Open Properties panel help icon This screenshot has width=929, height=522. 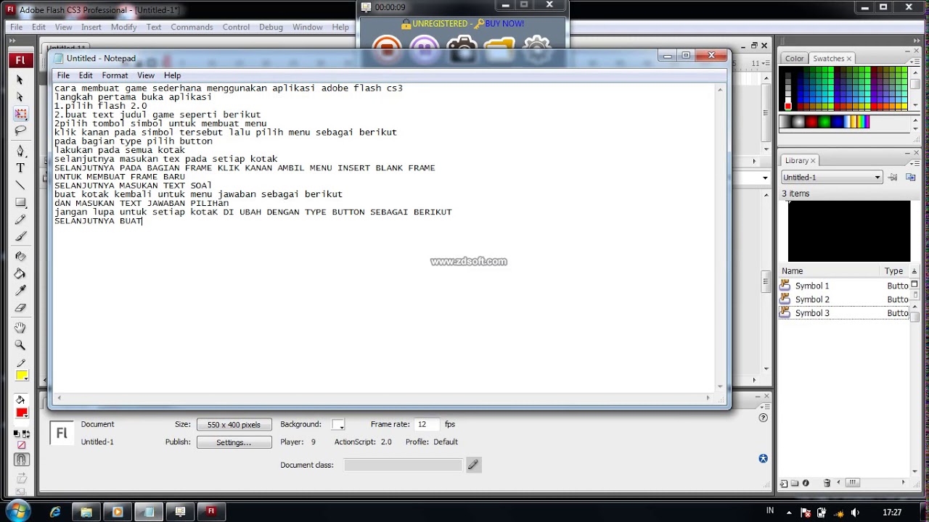coord(763,418)
